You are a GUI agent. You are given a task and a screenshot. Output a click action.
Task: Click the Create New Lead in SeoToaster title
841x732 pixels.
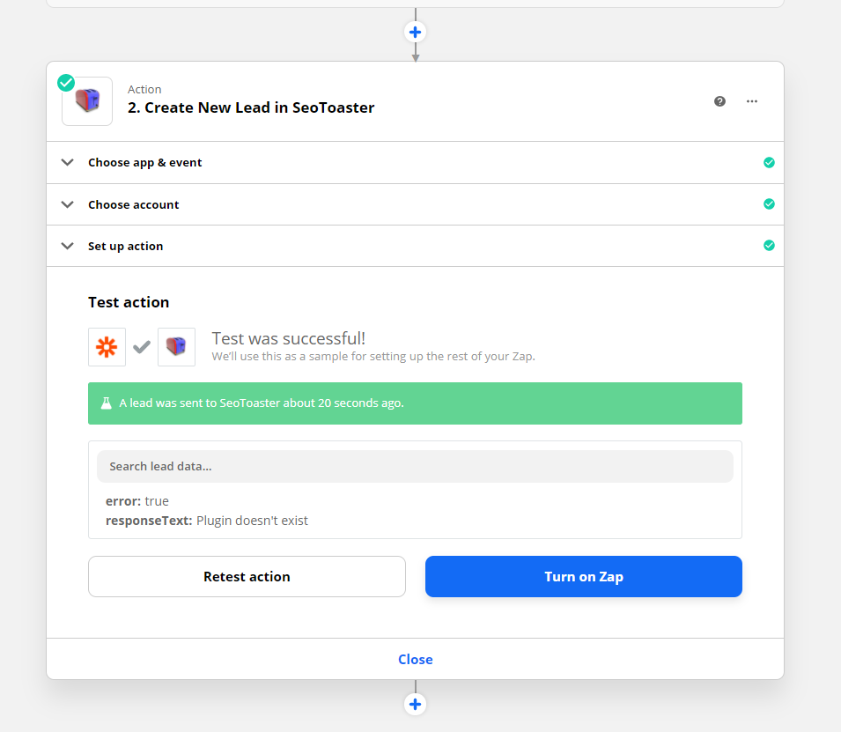click(x=251, y=107)
